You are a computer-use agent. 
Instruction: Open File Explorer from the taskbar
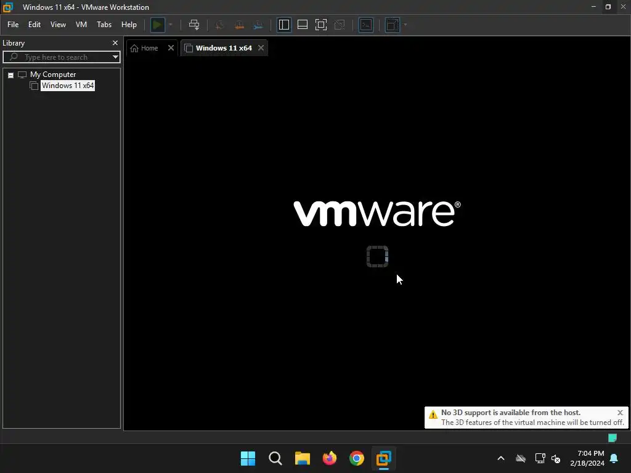pyautogui.click(x=302, y=458)
